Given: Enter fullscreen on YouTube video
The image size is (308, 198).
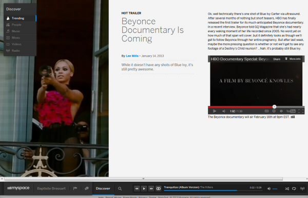Looking at the screenshot, I should 301,111.
